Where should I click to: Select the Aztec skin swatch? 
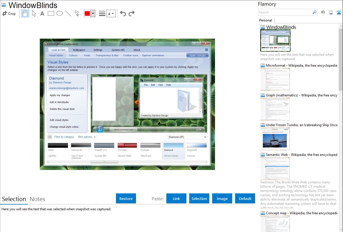pos(58,145)
